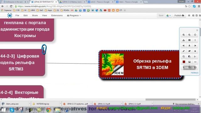Screen dimensions: 201x113
Task: Open the C3D bookmarks folder
Action: (x=16, y=10)
